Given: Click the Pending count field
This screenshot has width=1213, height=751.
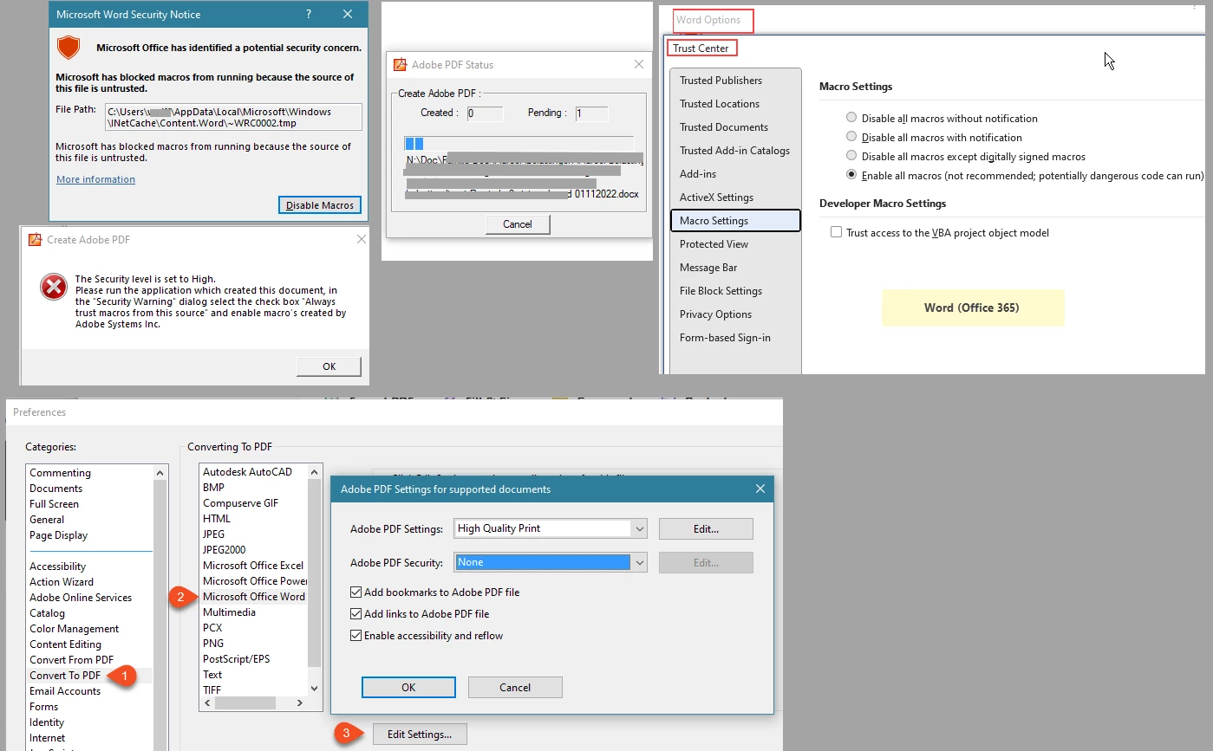Looking at the screenshot, I should [591, 113].
